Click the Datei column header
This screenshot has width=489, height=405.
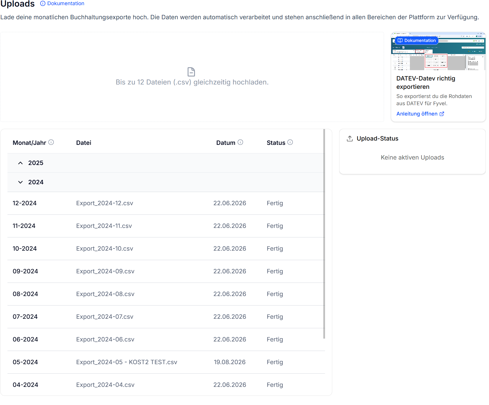(x=84, y=143)
